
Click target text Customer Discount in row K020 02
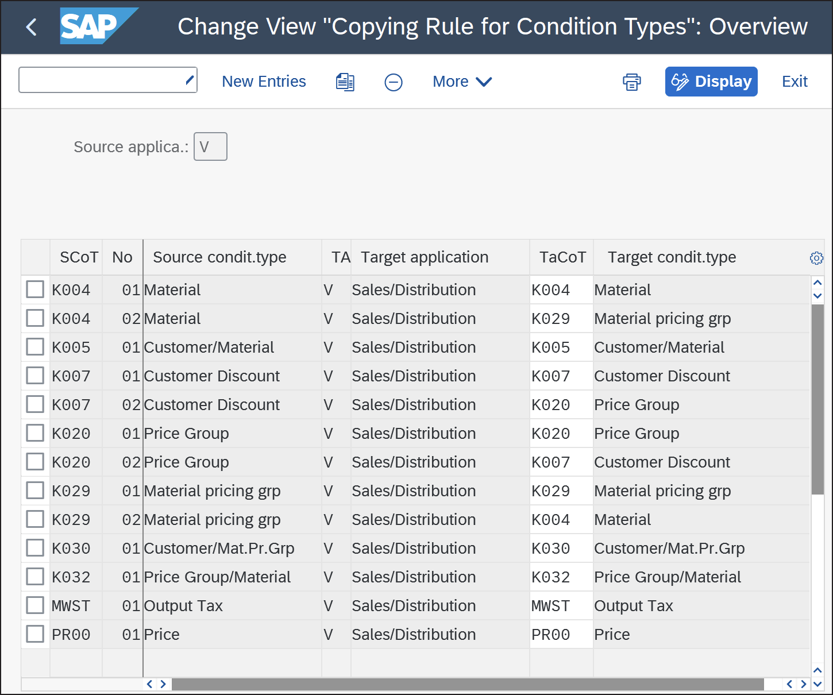pos(662,462)
